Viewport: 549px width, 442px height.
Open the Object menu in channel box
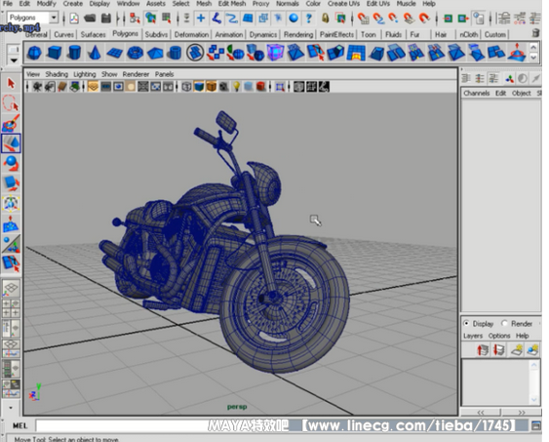(521, 93)
